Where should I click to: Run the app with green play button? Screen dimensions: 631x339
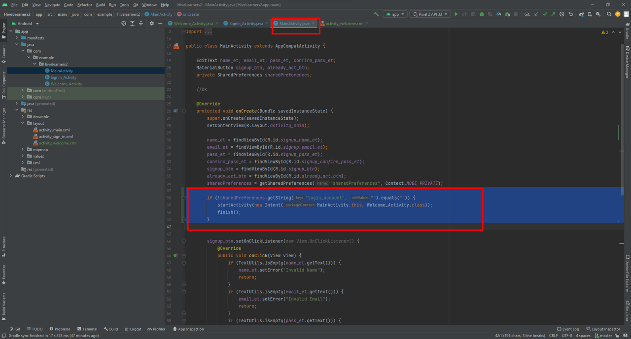point(456,14)
